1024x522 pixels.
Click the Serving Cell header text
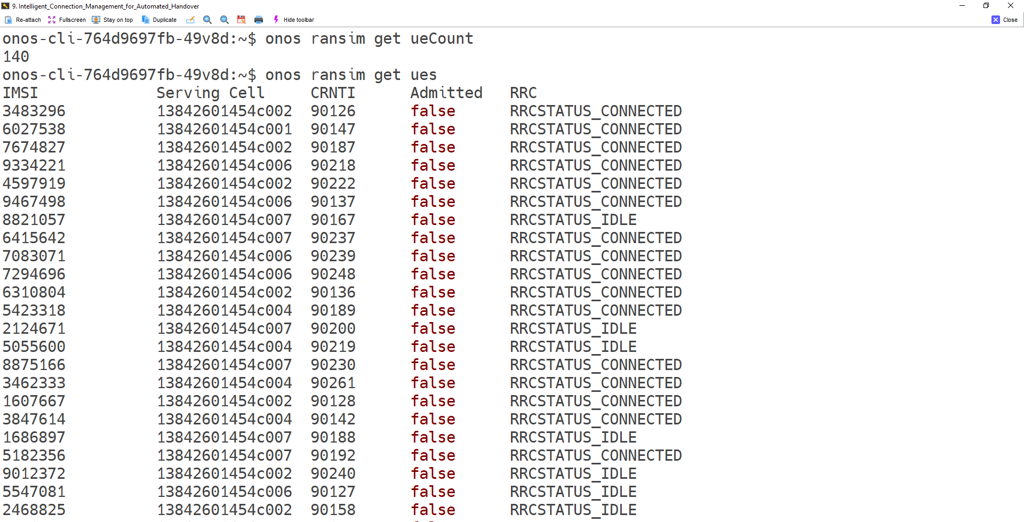210,93
